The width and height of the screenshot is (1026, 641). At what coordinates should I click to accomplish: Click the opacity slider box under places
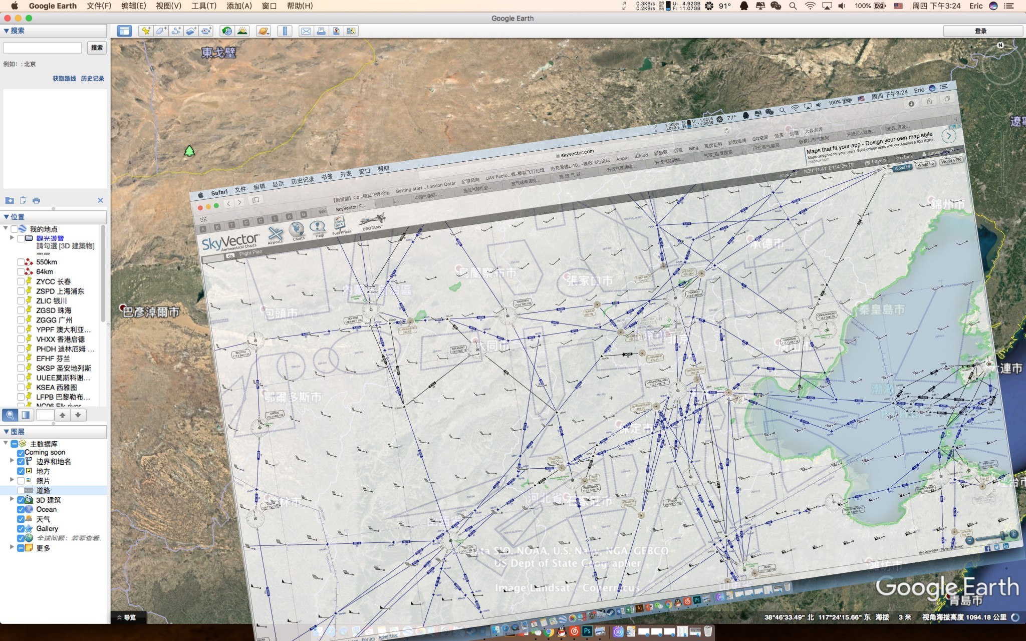pos(45,415)
